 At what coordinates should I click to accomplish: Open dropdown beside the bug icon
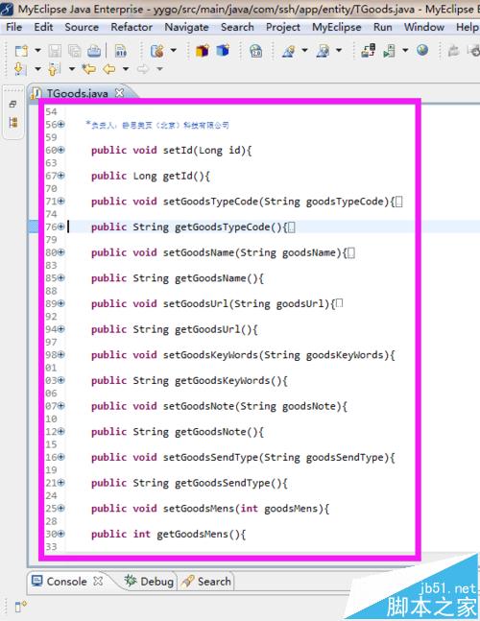click(x=174, y=50)
